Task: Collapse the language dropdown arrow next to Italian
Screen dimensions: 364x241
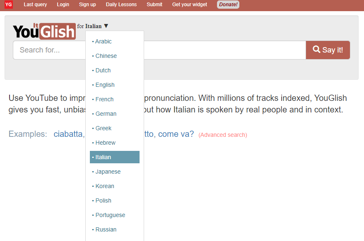Action: tap(106, 26)
